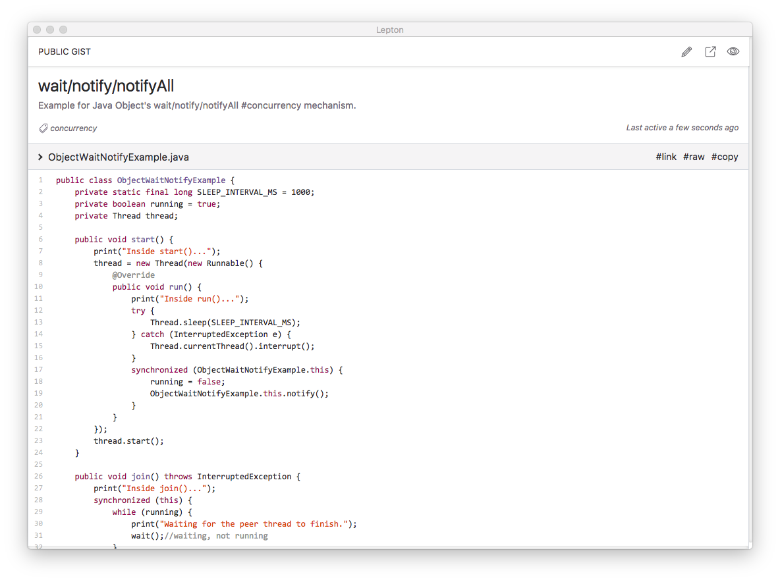Collapse the ObjectWaitNotifyExample.java file chevron
This screenshot has height=582, width=780.
[x=40, y=157]
